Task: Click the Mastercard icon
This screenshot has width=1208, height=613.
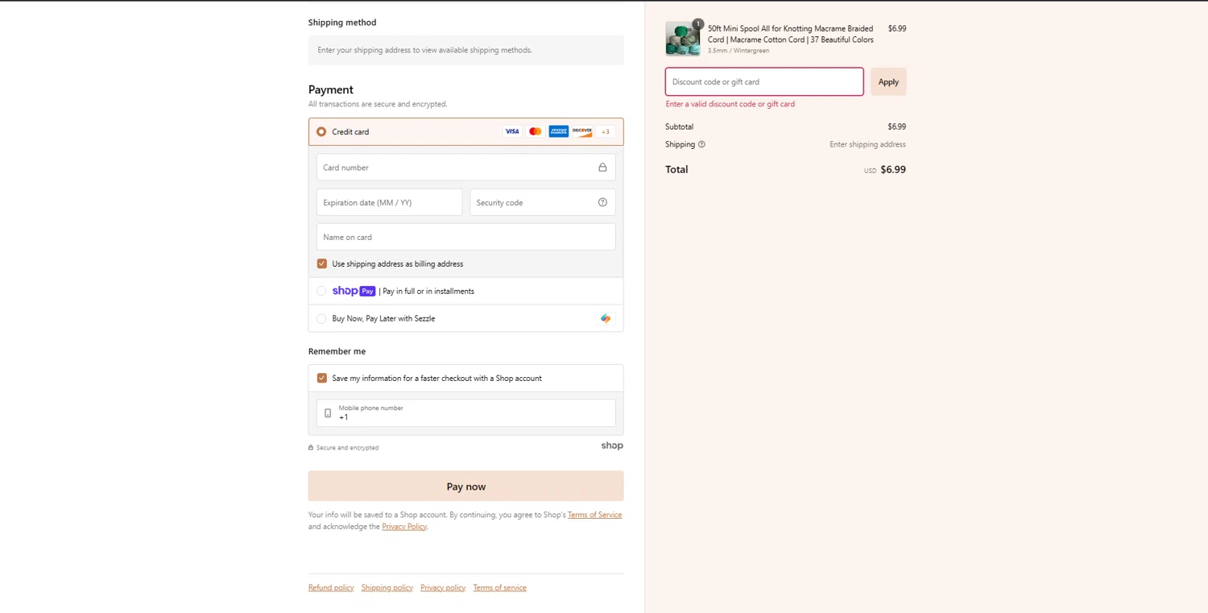Action: [535, 131]
